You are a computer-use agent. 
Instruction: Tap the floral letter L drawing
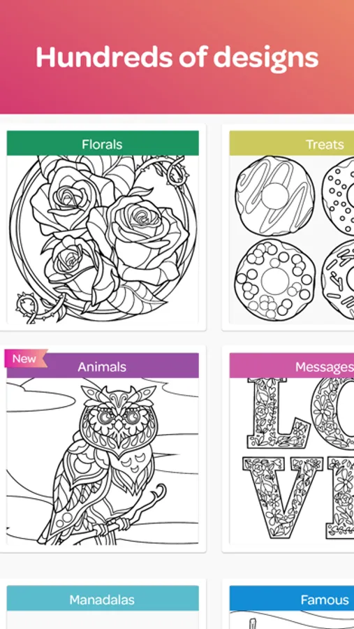(x=278, y=414)
